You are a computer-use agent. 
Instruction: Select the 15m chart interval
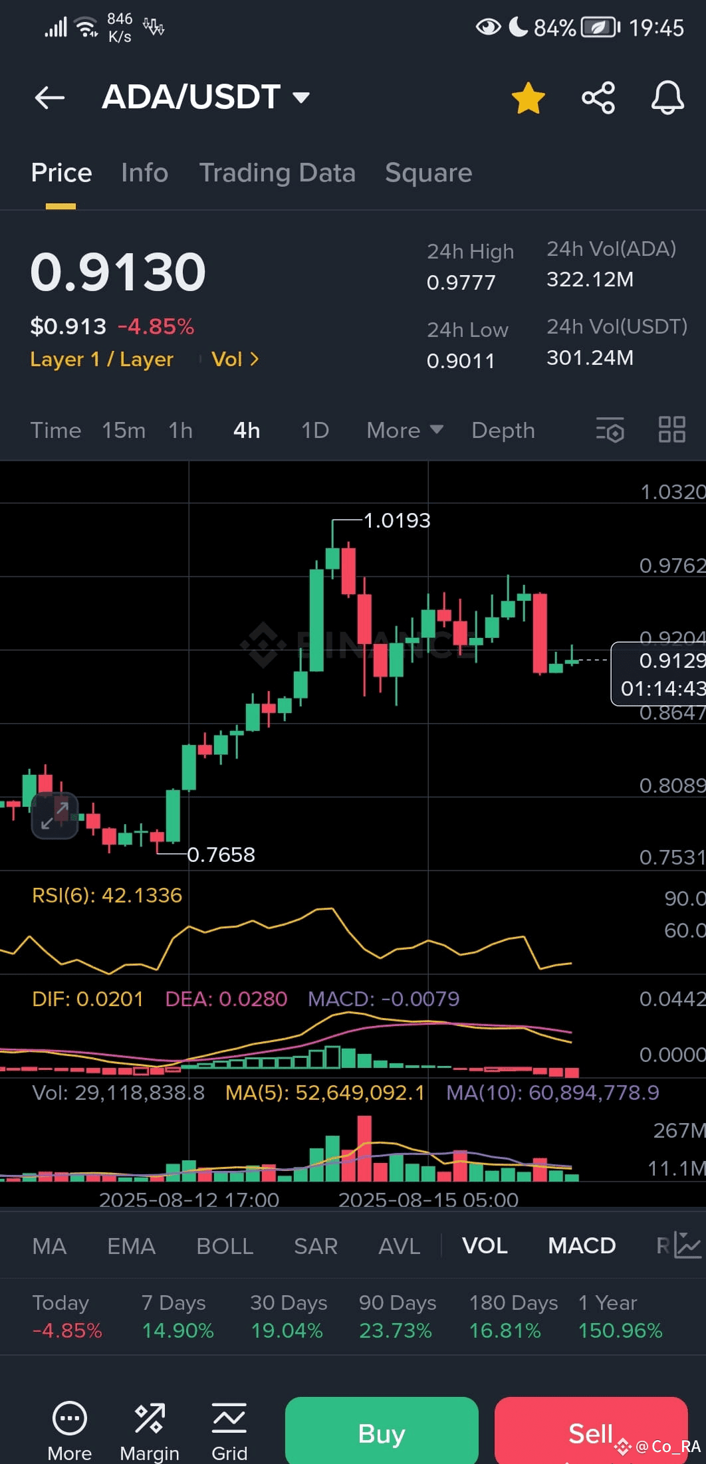click(x=124, y=431)
